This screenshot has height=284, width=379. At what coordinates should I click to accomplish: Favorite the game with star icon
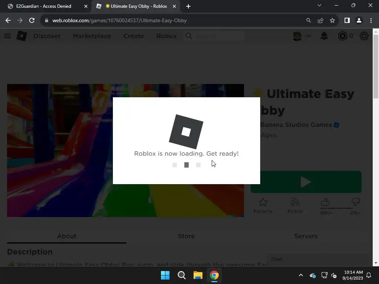pos(263,206)
